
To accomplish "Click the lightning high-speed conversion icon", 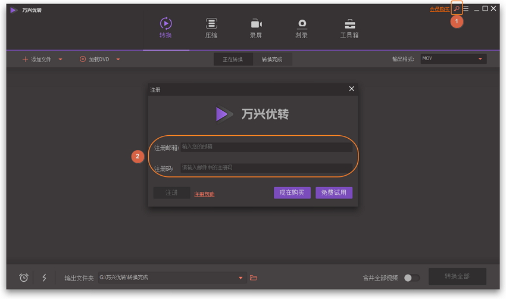I will 44,278.
